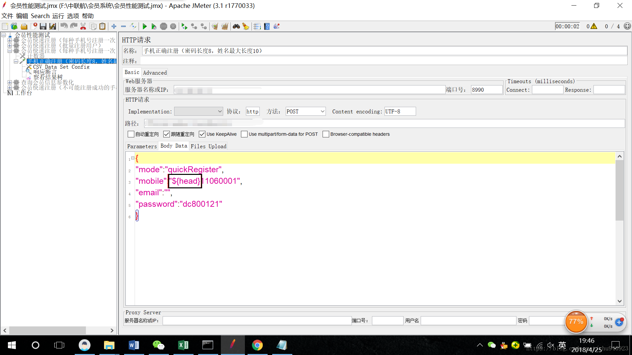
Task: Switch to the Advanced tab
Action: [155, 73]
